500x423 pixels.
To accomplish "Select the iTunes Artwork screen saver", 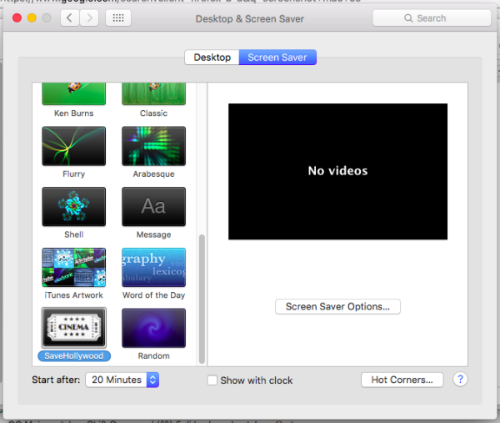I will click(x=73, y=267).
